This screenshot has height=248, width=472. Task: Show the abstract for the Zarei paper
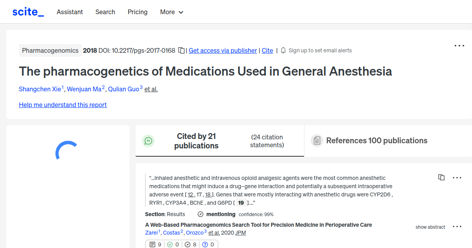430,227
